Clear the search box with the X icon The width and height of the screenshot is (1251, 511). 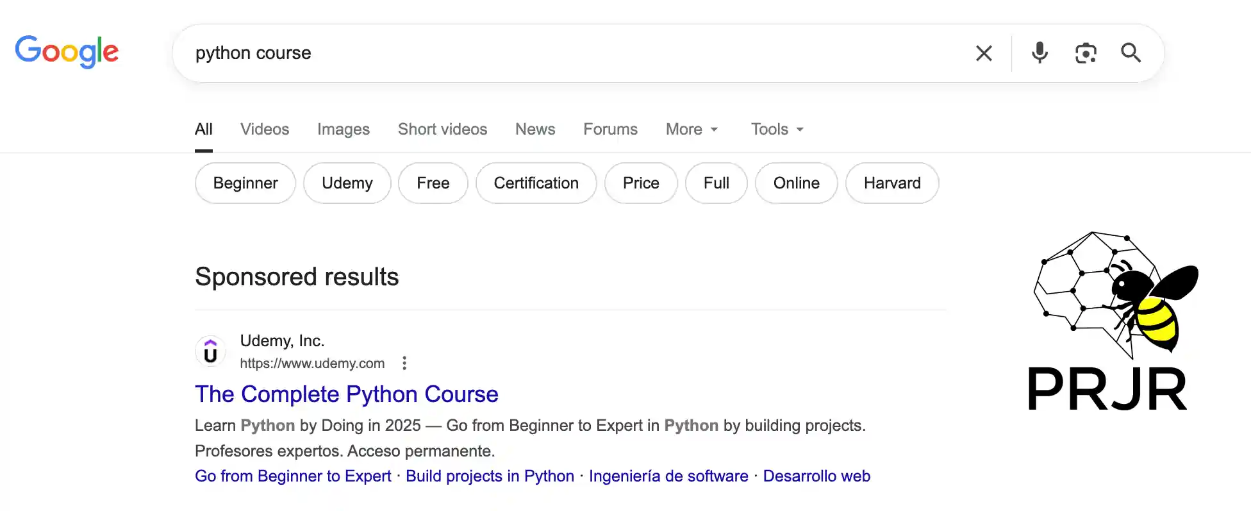tap(984, 53)
